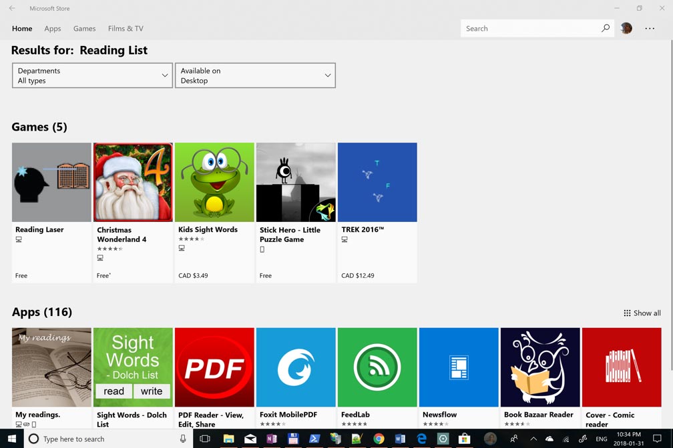Click the vertical scrollbar of the Store
The width and height of the screenshot is (673, 448).
(x=671, y=205)
